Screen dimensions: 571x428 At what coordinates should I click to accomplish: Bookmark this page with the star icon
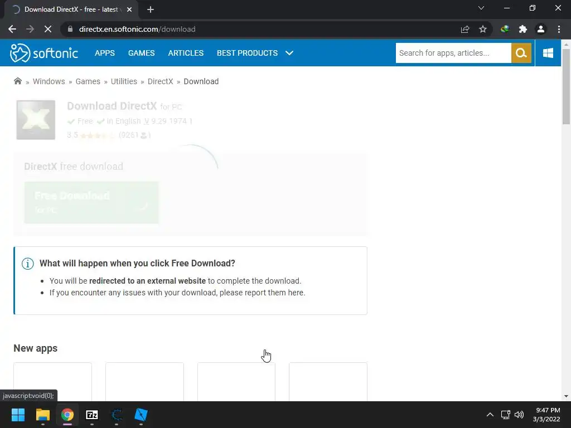point(483,29)
